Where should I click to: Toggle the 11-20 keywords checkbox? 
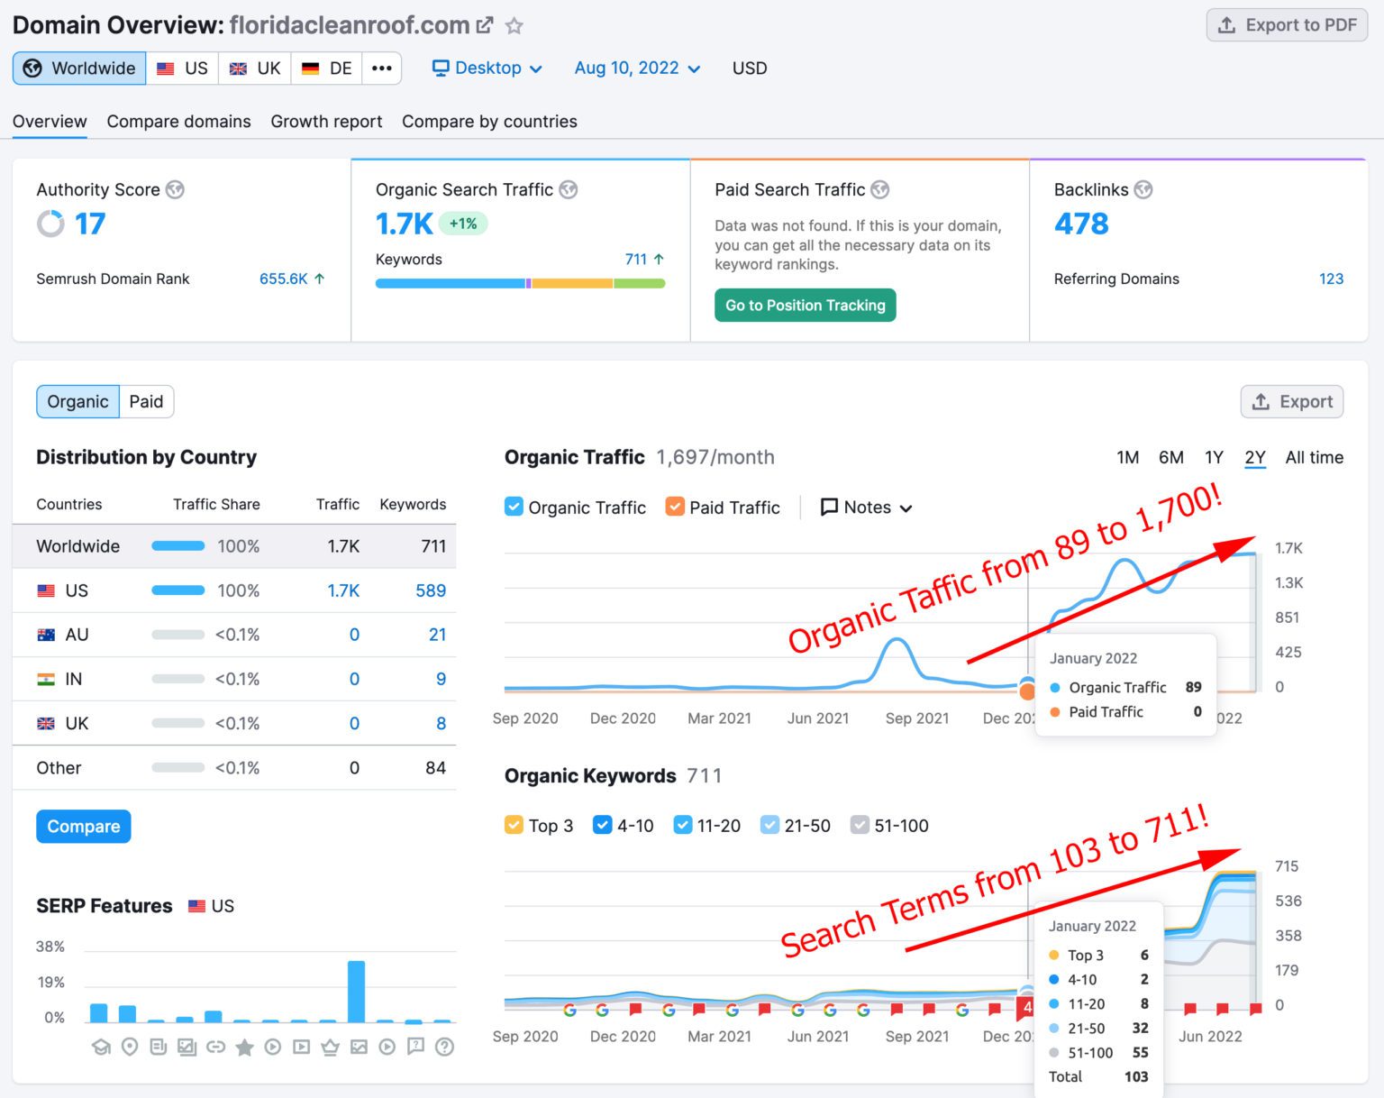tap(683, 825)
